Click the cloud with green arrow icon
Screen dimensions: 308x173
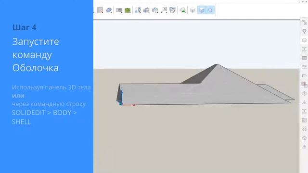point(183,10)
